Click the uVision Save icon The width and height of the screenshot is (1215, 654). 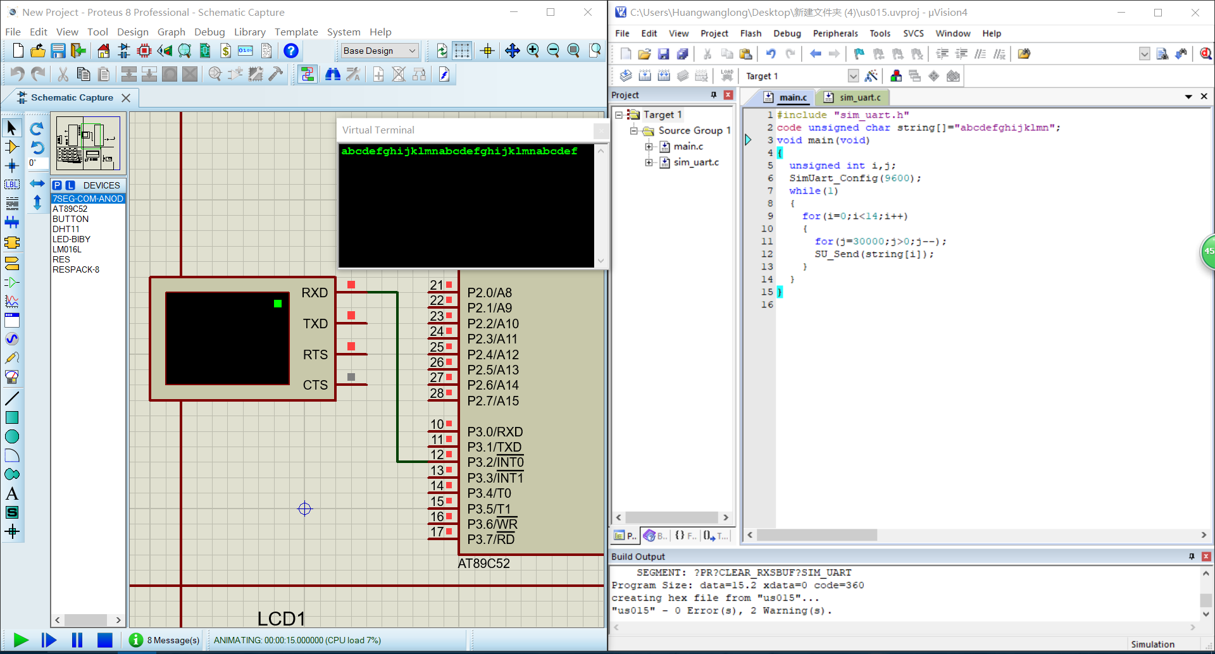coord(663,54)
